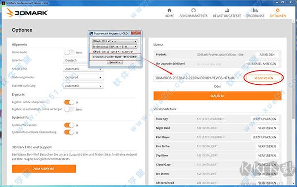Toggle Ergebnisse automatisch online verbergen switch
Image resolution: width=297 pixels, height=187 pixels.
click(69, 109)
